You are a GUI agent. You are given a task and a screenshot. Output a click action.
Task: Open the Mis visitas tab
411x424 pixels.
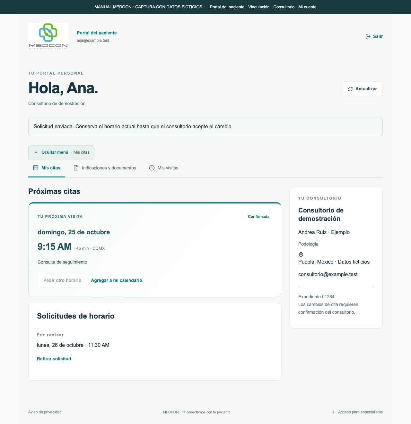[164, 168]
